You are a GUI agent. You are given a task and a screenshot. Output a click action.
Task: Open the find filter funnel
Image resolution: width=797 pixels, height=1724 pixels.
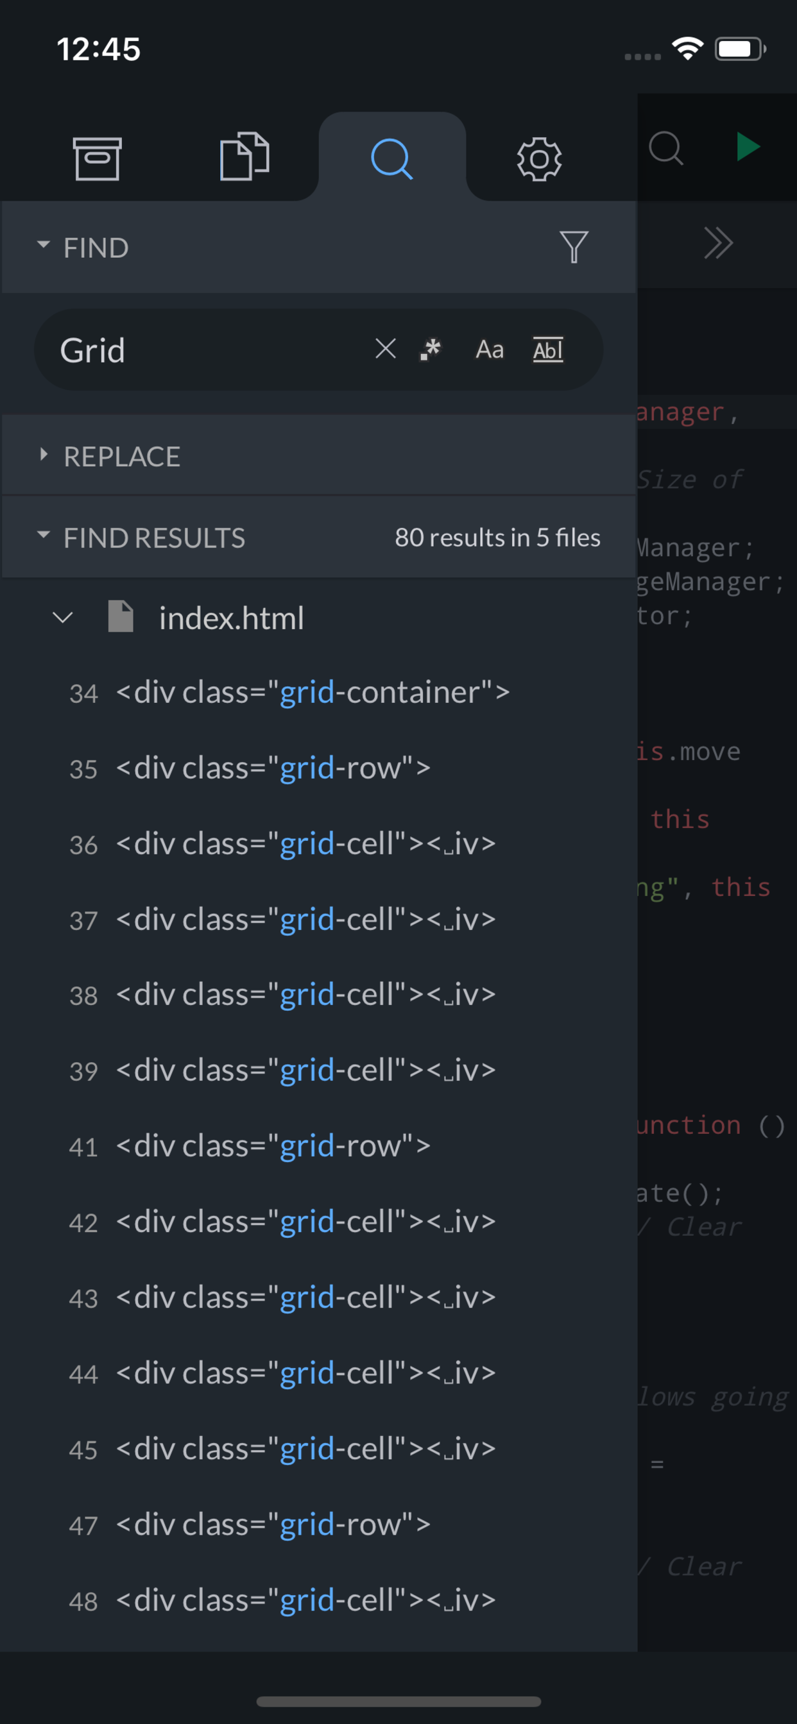573,247
